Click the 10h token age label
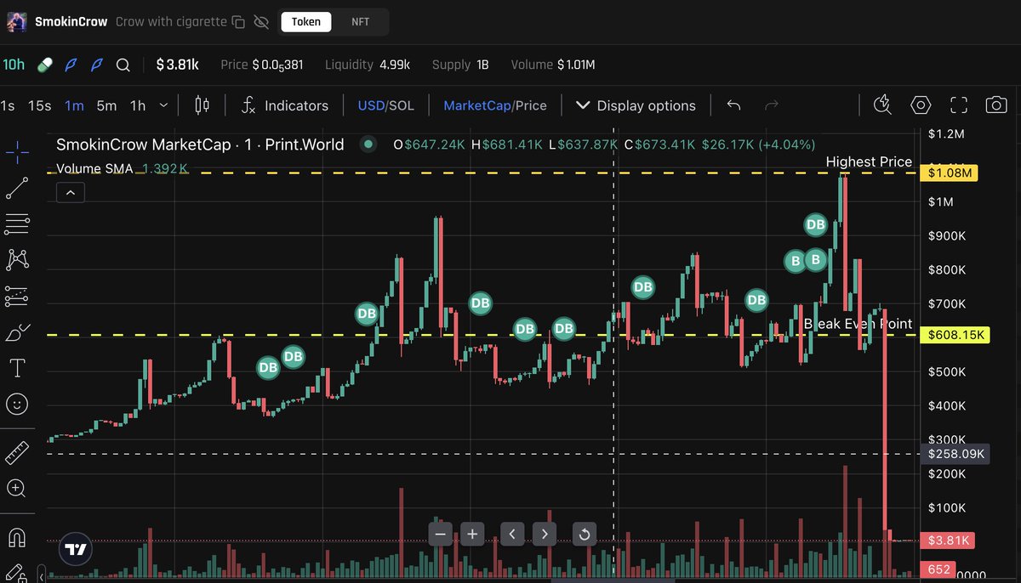The height and width of the screenshot is (583, 1021). click(x=14, y=65)
